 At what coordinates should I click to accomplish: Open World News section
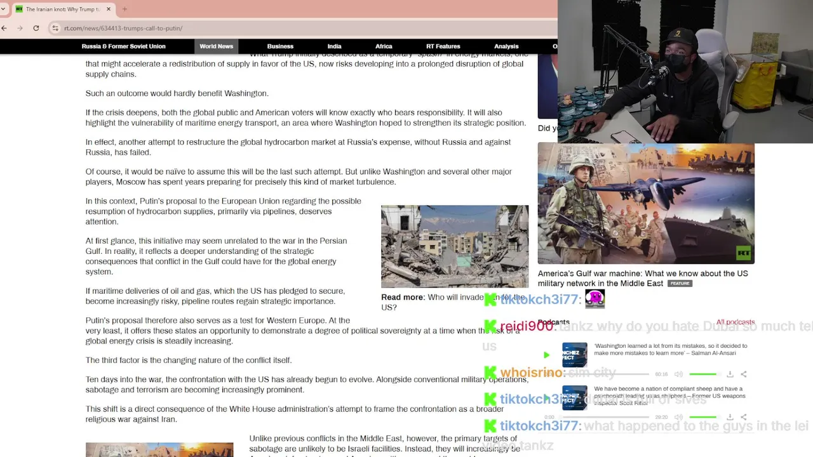click(216, 46)
